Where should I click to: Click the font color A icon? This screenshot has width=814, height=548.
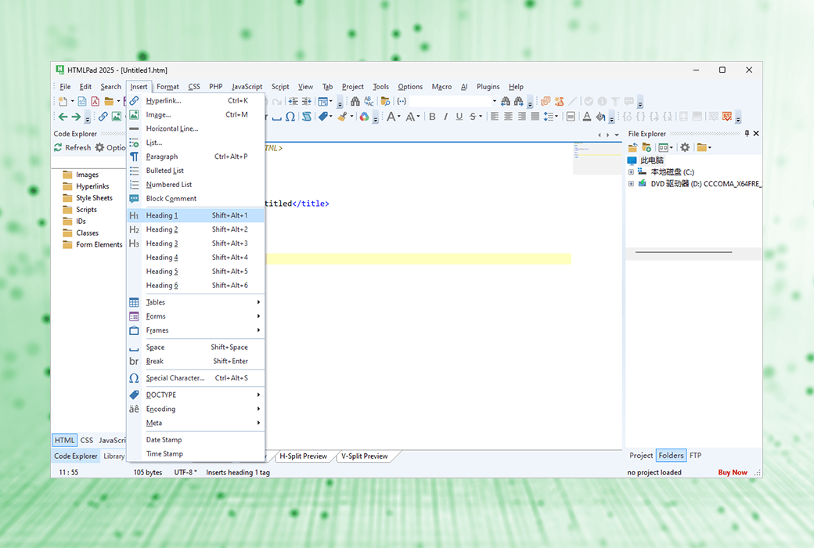click(x=586, y=117)
